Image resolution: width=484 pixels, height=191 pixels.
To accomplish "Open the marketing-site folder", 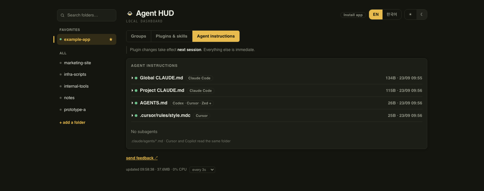I will click(x=87, y=63).
